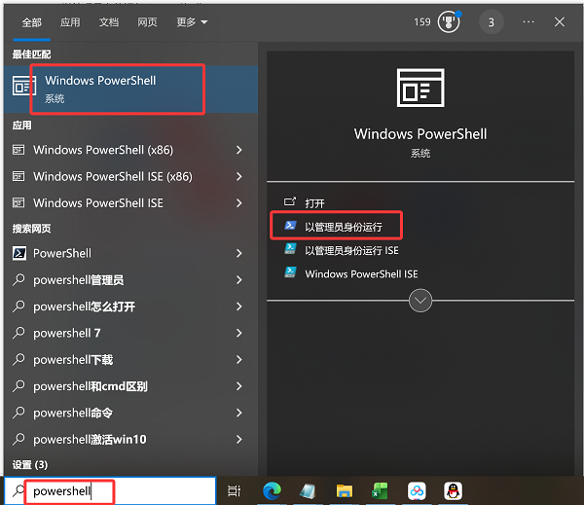The height and width of the screenshot is (505, 584).
Task: Click 以管理员身份运行 action
Action: click(344, 227)
